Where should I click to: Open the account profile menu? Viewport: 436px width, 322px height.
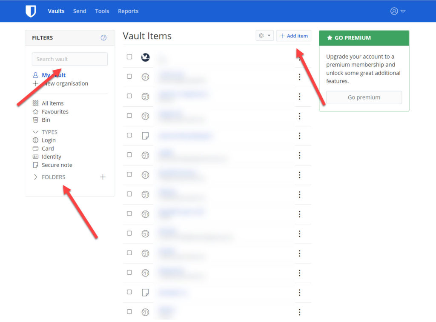point(398,11)
